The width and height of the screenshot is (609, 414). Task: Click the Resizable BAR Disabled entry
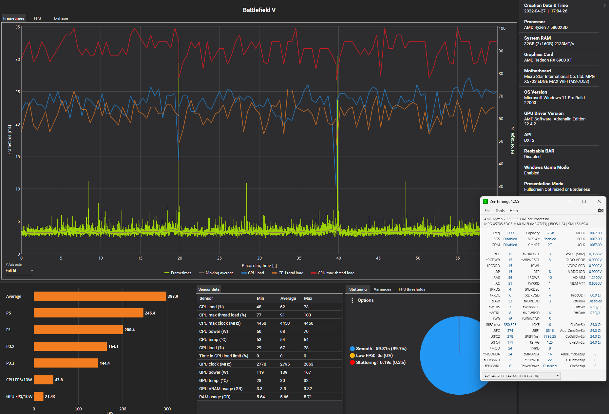point(559,154)
